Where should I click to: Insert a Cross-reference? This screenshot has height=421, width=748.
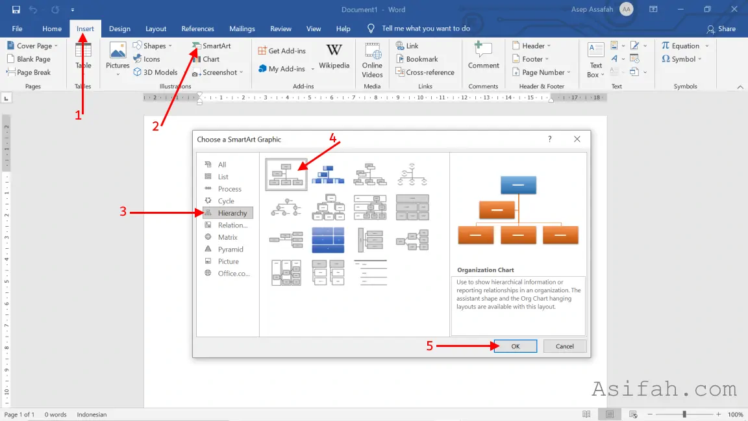425,73
